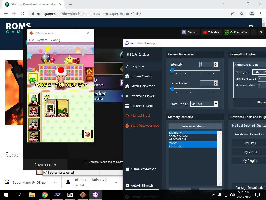Open Easy Start wand icon in RTCV
266x200 pixels.
pyautogui.click(x=127, y=66)
